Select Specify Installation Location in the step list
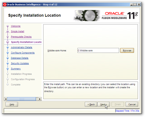 tap(26, 42)
